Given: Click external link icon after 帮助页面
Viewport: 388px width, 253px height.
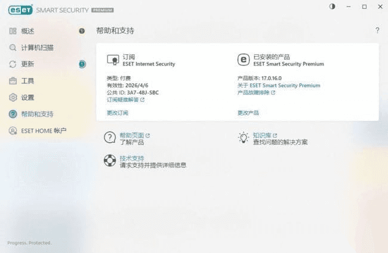Looking at the screenshot, I should (x=147, y=136).
